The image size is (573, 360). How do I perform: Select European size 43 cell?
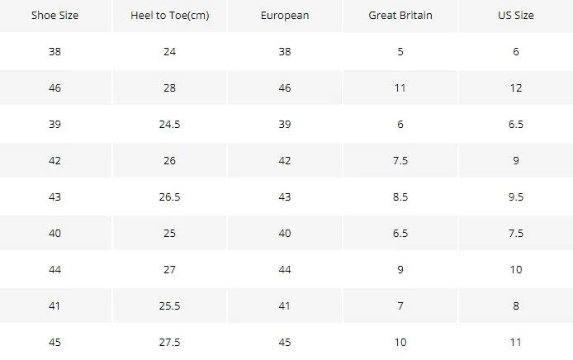pos(285,197)
